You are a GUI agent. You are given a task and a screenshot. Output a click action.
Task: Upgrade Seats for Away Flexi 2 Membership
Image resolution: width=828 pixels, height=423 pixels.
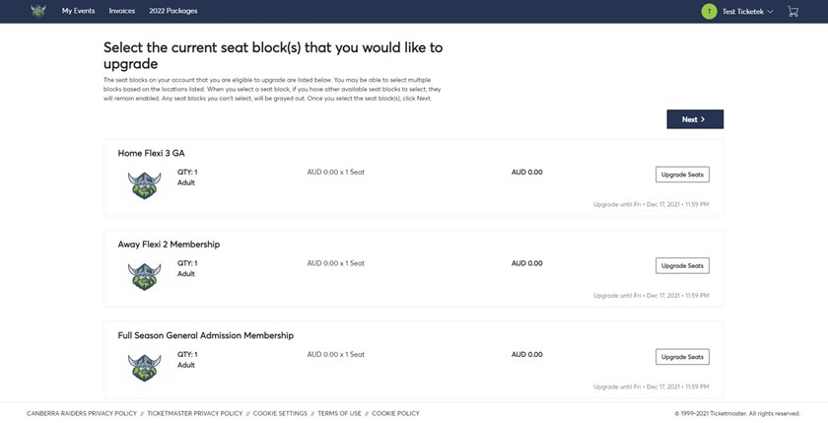click(682, 265)
